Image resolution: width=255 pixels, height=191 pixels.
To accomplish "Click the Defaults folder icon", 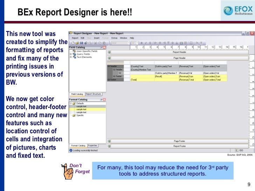I will [74, 104].
